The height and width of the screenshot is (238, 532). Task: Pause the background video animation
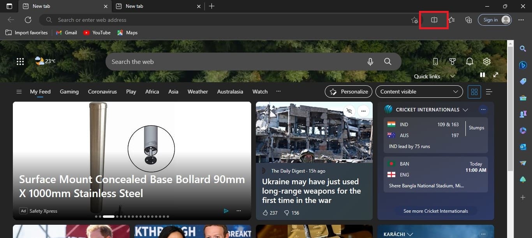click(483, 75)
